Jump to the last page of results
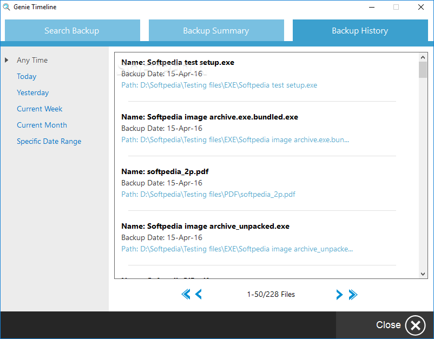Screen dimensions: 434x339 tap(353, 295)
